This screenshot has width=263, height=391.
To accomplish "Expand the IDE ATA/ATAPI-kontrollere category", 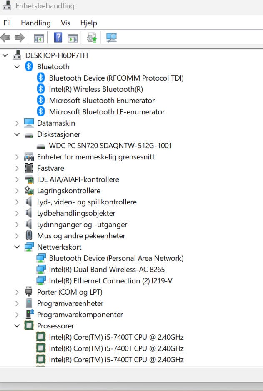I will click(17, 179).
